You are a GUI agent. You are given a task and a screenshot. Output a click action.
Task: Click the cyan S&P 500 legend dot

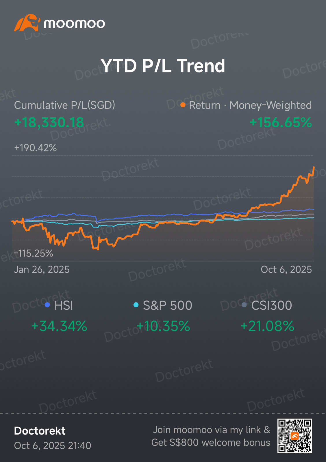[x=136, y=305]
